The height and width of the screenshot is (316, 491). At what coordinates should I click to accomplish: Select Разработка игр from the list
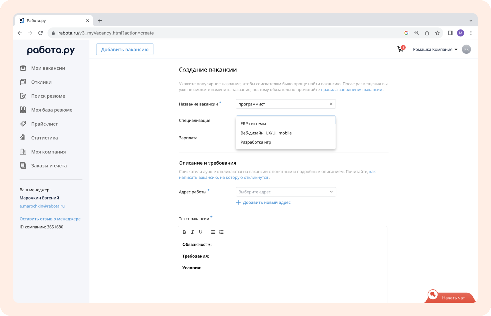click(x=286, y=142)
